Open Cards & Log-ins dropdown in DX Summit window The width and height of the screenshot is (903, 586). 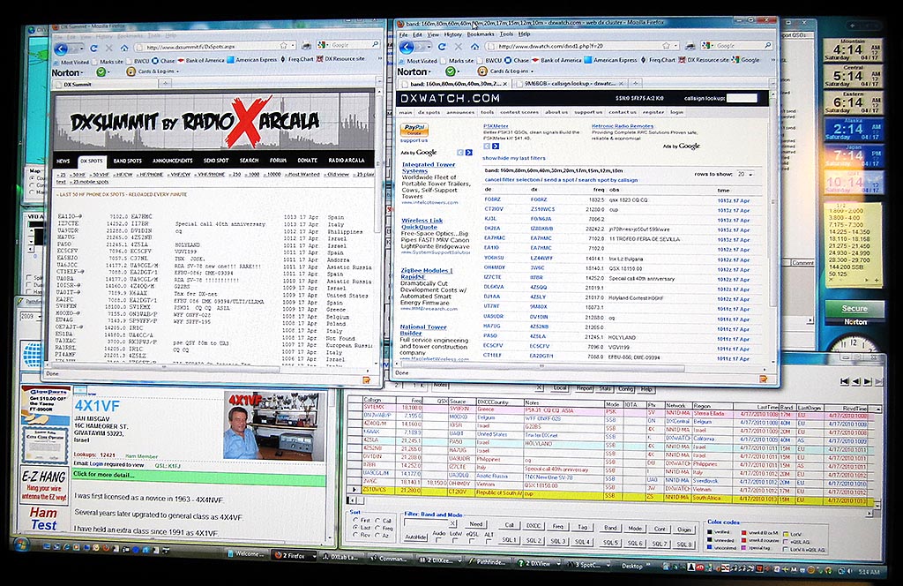pyautogui.click(x=177, y=71)
